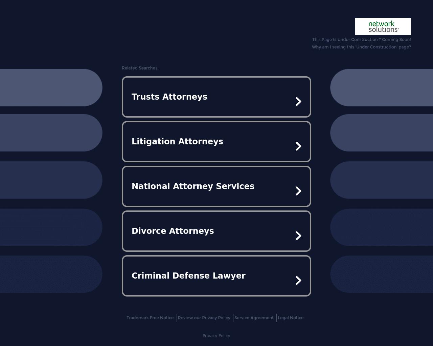The width and height of the screenshot is (433, 346).
Task: Click the 'Related Searches:' heading
Action: tap(140, 68)
